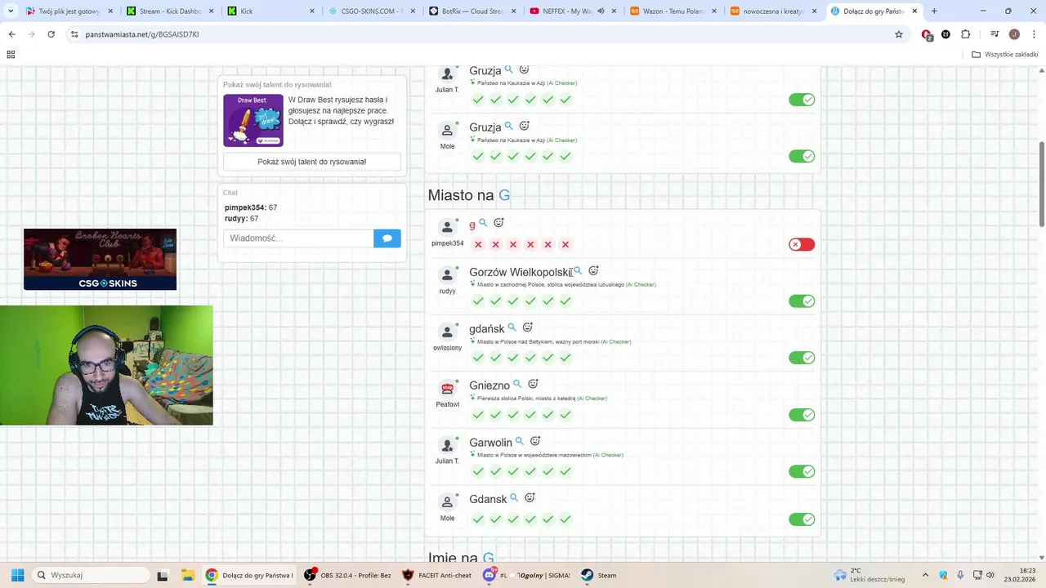Toggle pimpek354's rejected answer g switch
The width and height of the screenshot is (1046, 588).
802,244
